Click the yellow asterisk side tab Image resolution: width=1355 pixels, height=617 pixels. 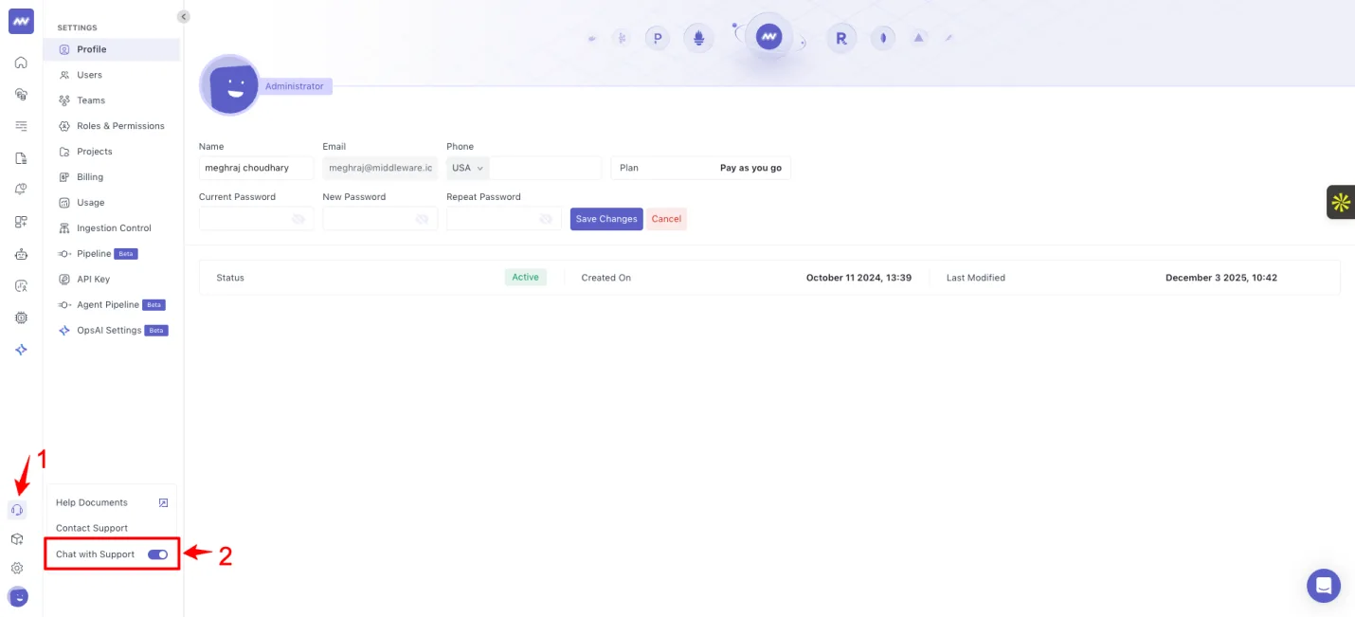pyautogui.click(x=1341, y=202)
